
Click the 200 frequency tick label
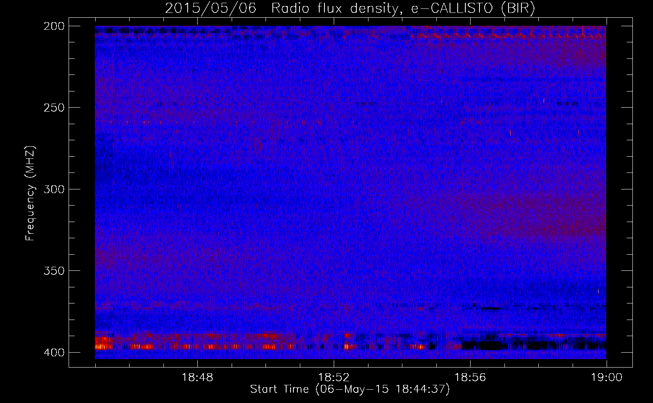[x=54, y=26]
